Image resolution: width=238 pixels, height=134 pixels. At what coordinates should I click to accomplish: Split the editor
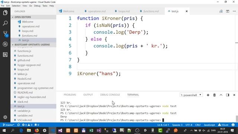tap(228, 11)
